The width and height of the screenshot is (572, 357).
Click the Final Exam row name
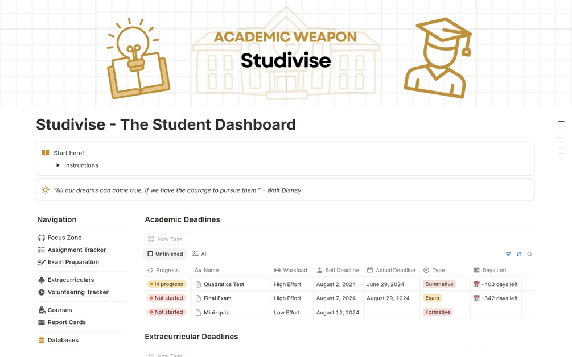(x=217, y=298)
